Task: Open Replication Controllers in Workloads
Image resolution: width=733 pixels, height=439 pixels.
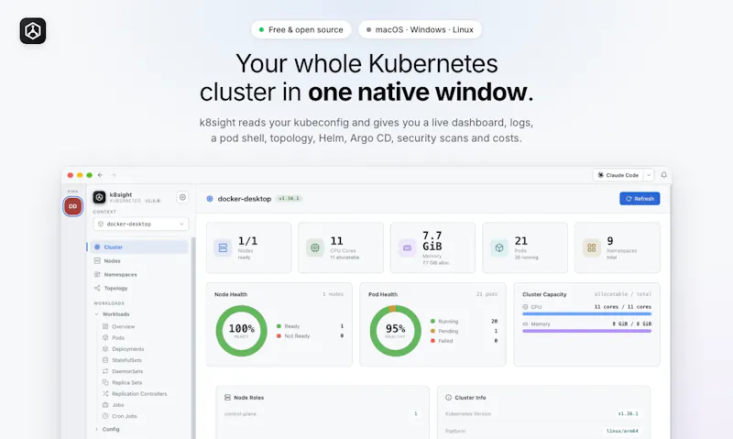Action: pos(139,394)
